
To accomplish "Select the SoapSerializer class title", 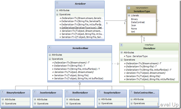I will click(112, 93).
